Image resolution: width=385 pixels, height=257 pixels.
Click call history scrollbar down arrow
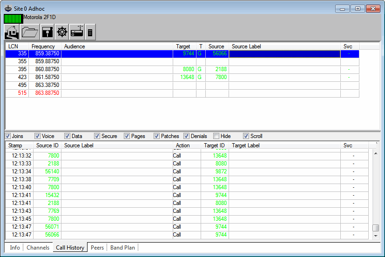(x=376, y=236)
